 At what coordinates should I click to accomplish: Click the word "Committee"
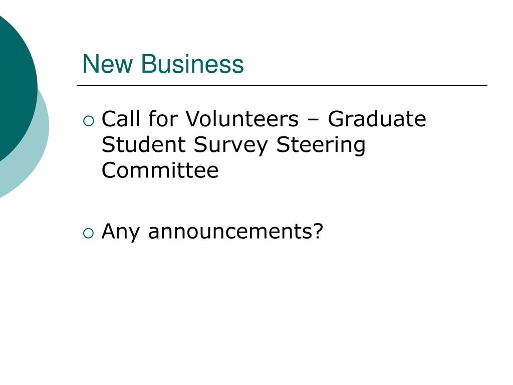[160, 170]
